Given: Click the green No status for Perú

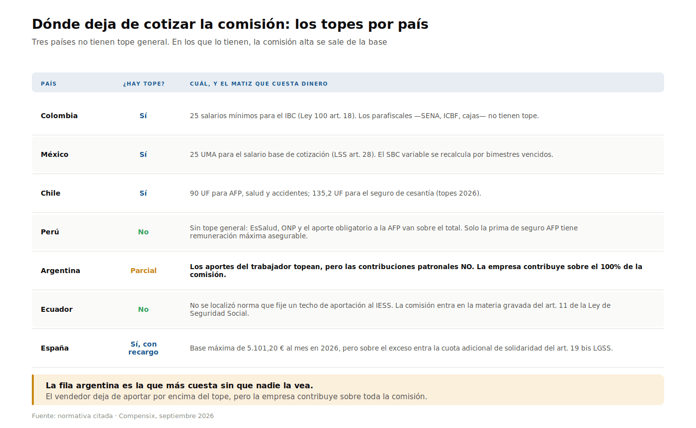Looking at the screenshot, I should pos(143,232).
